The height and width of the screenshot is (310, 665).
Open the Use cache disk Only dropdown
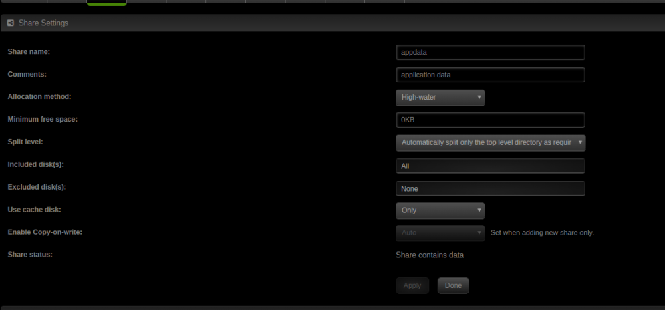[440, 210]
